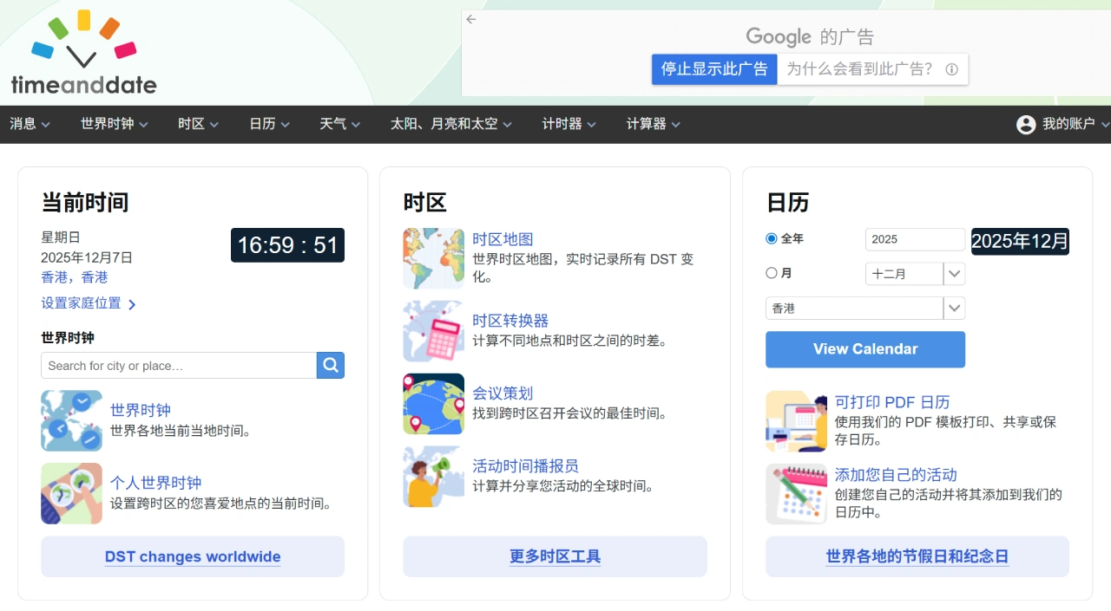Select the 月 radio button
This screenshot has height=611, width=1111.
coord(772,273)
